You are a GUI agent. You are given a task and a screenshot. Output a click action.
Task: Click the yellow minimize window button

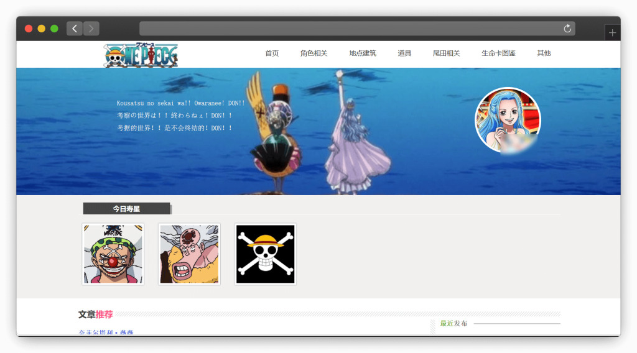click(42, 29)
